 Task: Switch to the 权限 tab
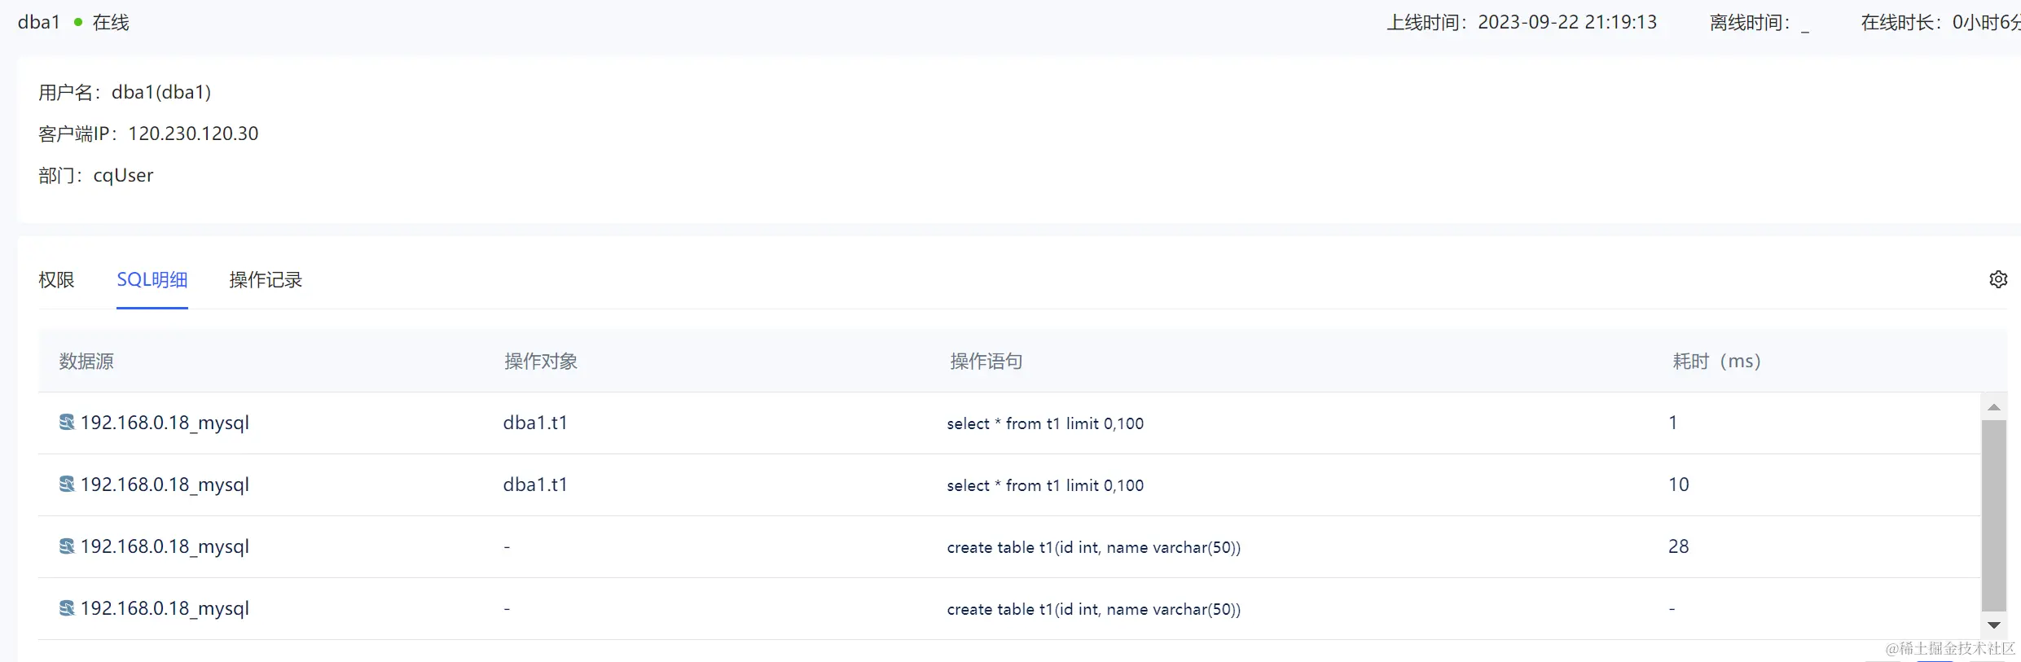(x=56, y=279)
